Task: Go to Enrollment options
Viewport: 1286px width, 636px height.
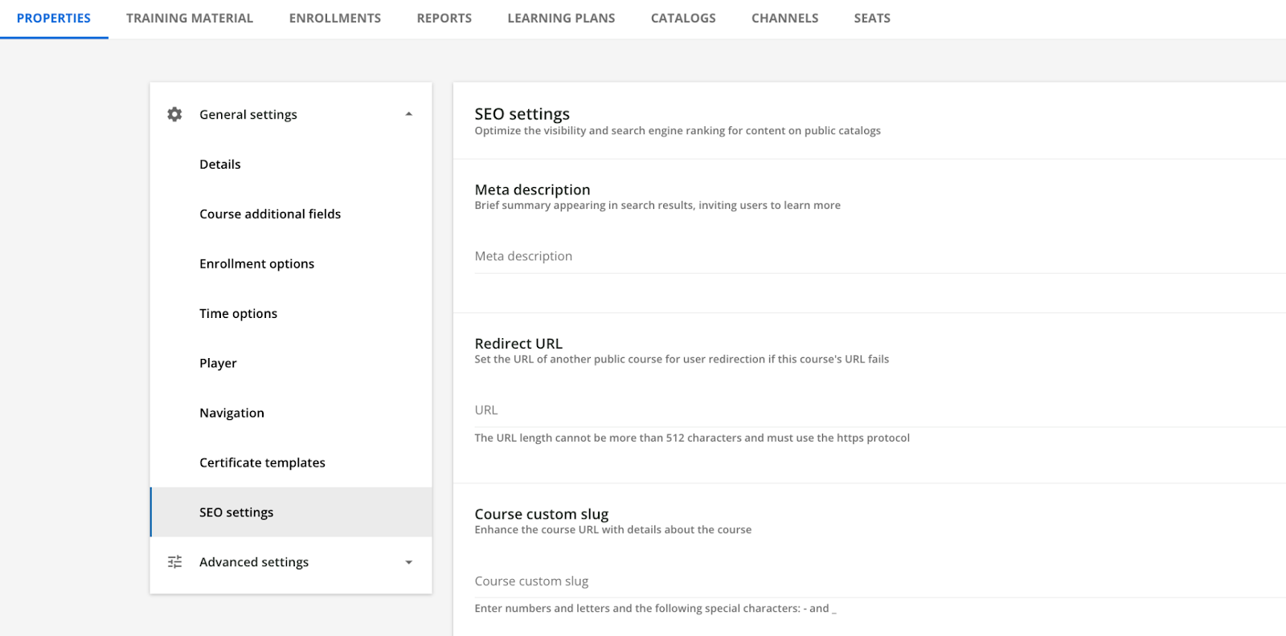Action: point(256,264)
